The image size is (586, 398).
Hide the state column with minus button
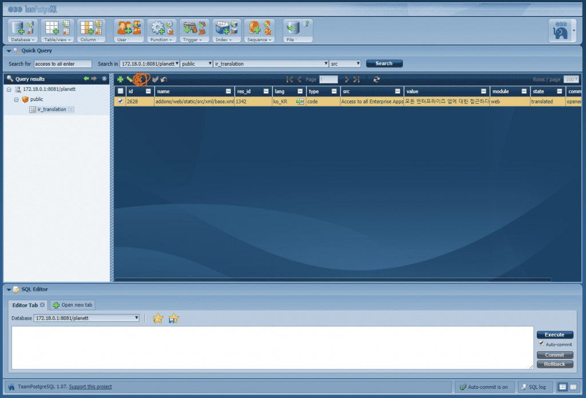coord(560,91)
